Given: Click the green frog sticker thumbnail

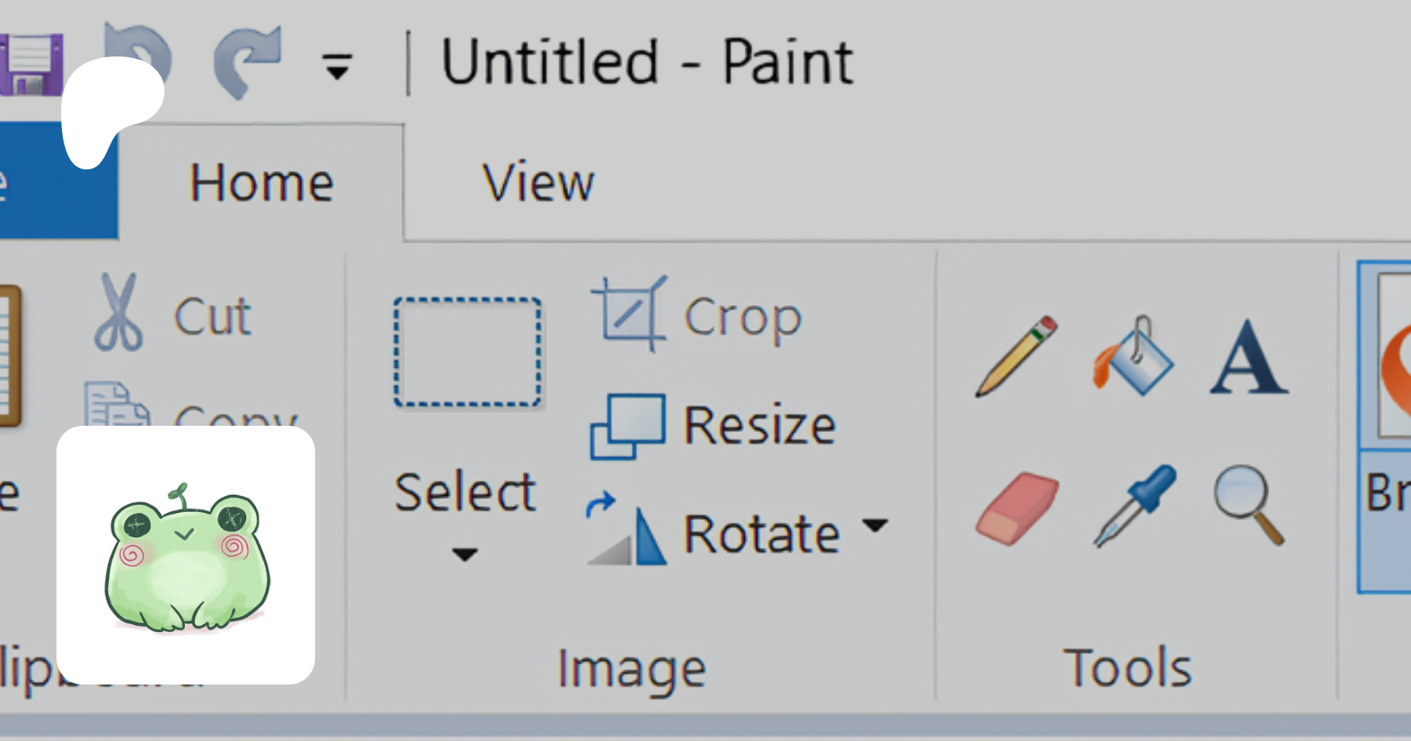Looking at the screenshot, I should (186, 555).
